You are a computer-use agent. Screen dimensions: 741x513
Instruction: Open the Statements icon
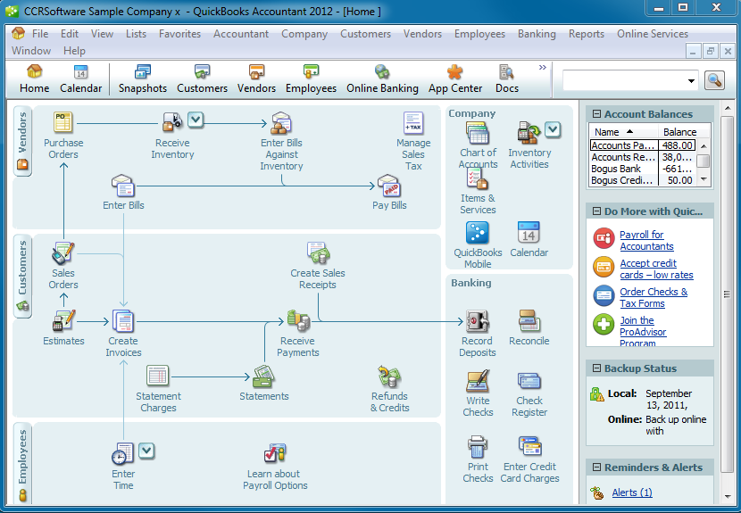pyautogui.click(x=263, y=376)
